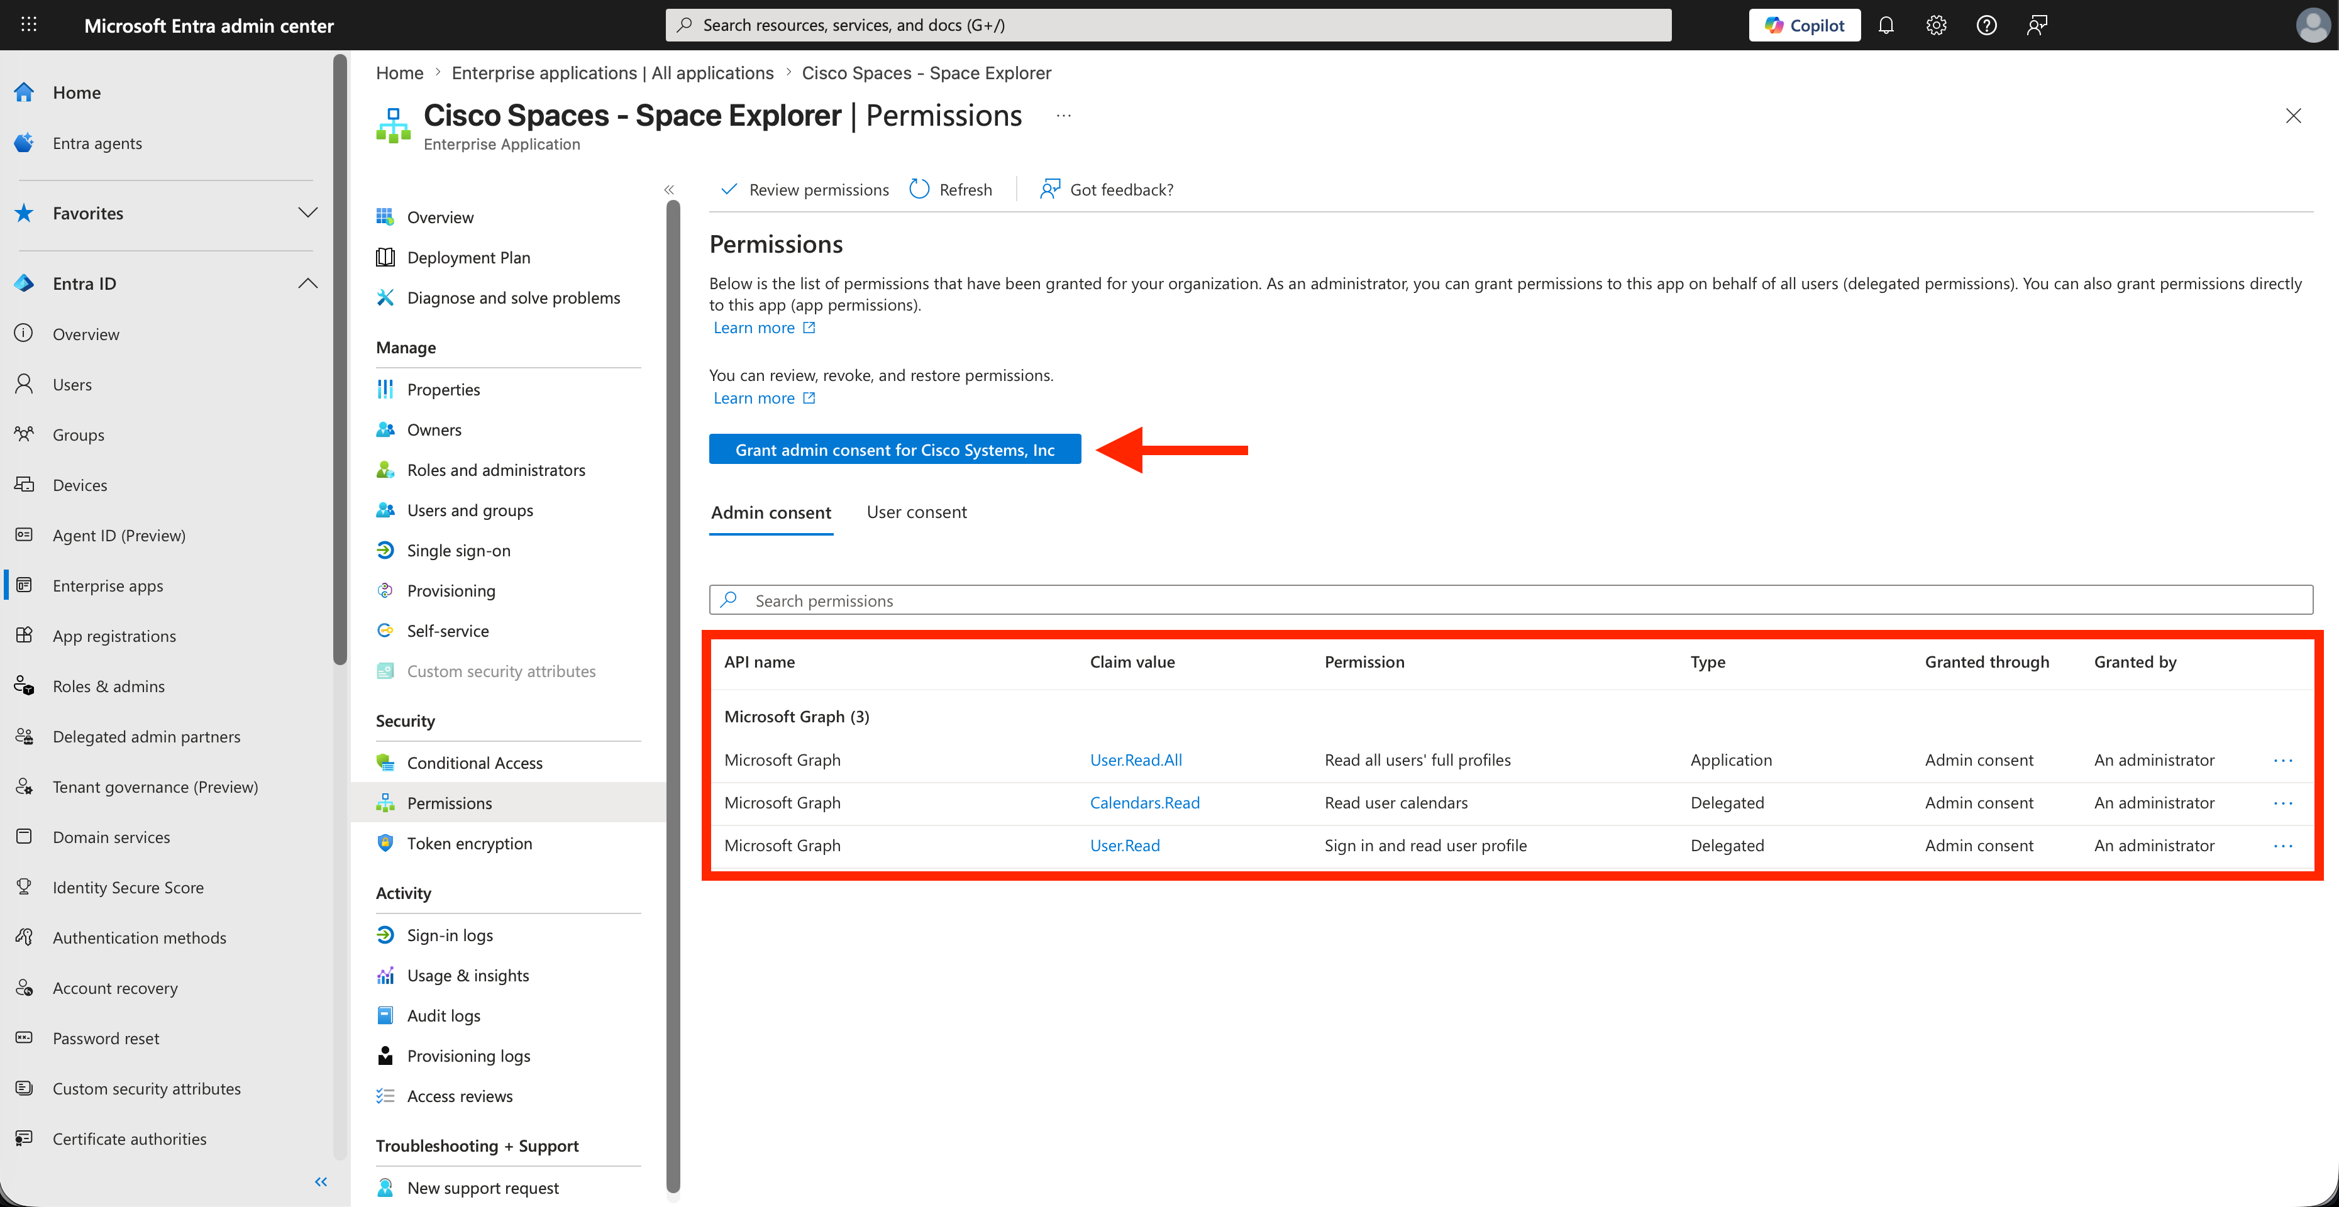This screenshot has width=2339, height=1207.
Task: Open Owners under Manage
Action: point(434,429)
